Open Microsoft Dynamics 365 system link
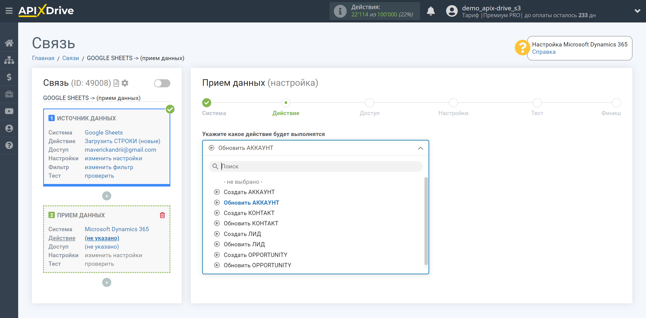 click(x=117, y=229)
